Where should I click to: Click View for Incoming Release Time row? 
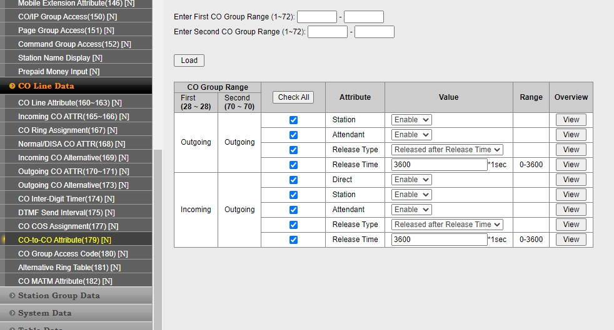pyautogui.click(x=571, y=240)
